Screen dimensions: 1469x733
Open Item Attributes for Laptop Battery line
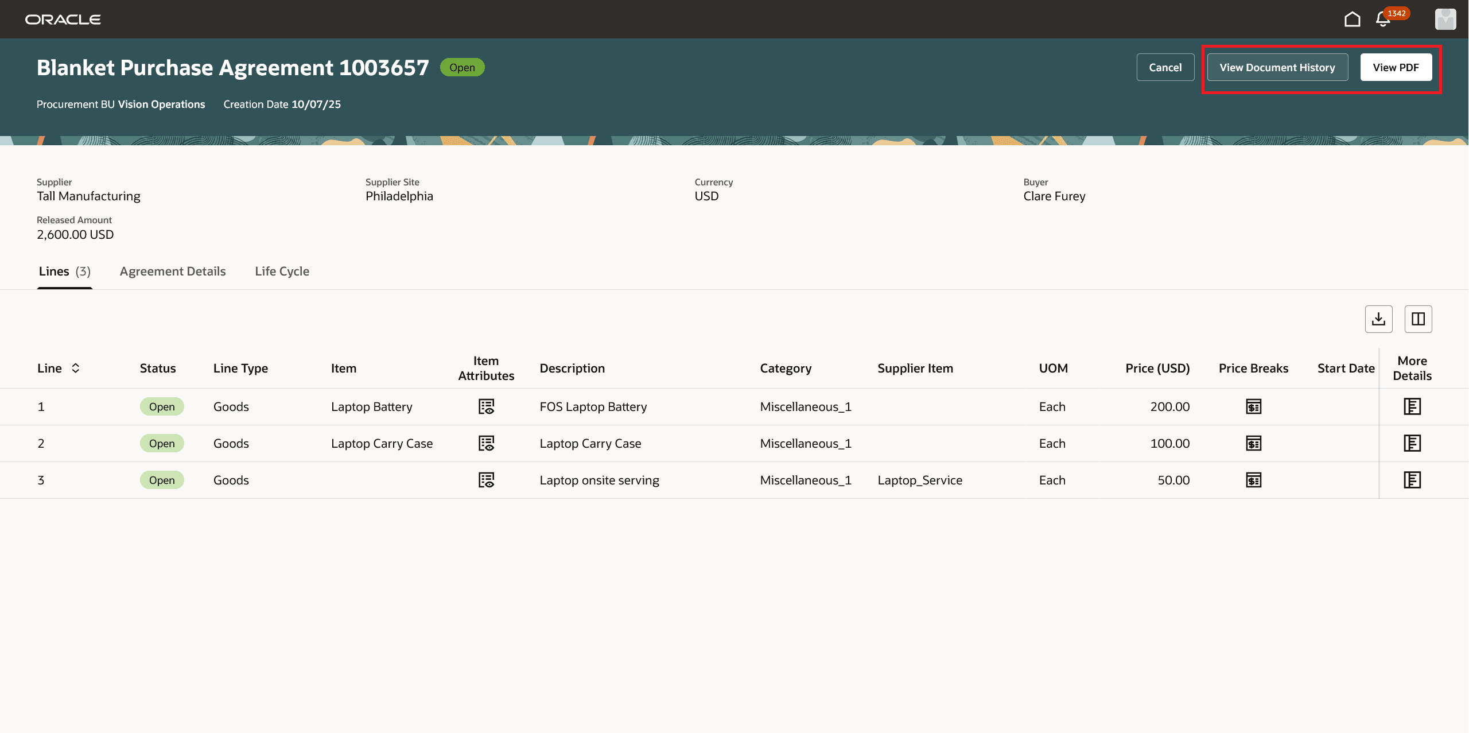click(486, 406)
